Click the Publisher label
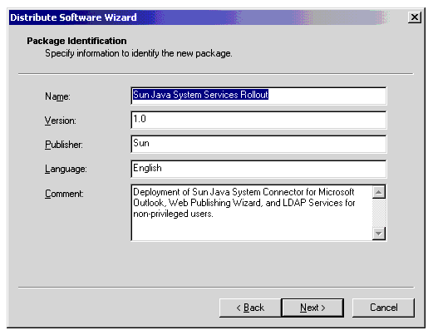Screen dimensions: 433x335 tap(64, 145)
